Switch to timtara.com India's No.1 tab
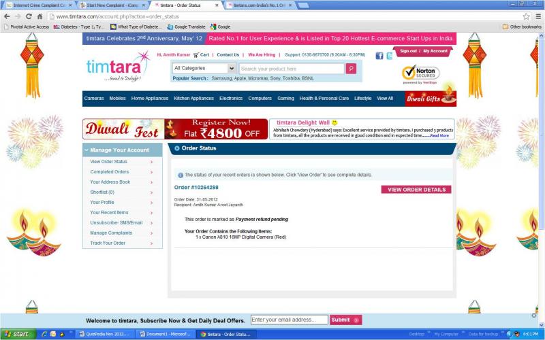 pos(260,5)
